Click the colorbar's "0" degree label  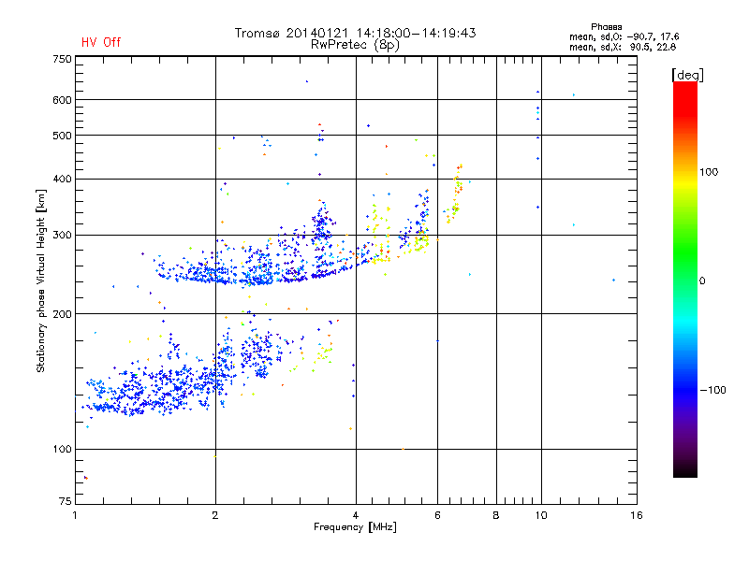(701, 281)
